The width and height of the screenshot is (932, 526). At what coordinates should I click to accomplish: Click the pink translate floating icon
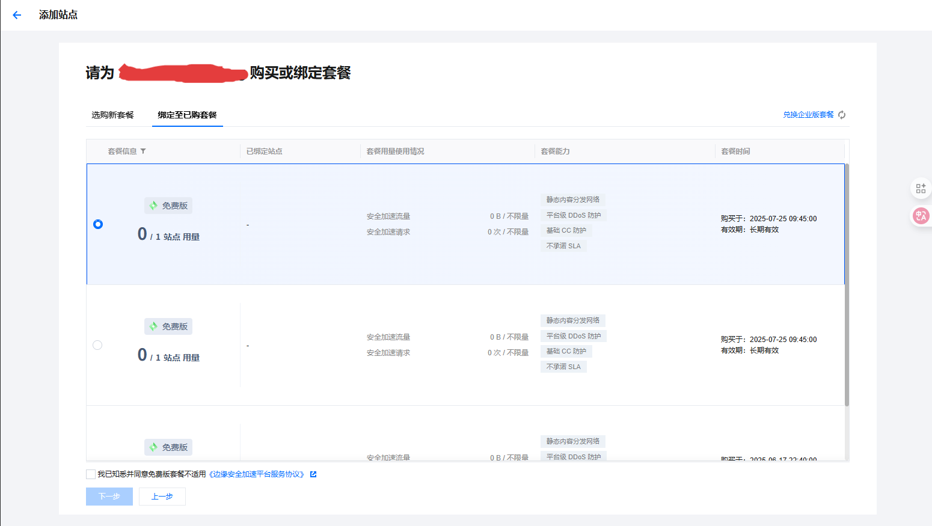pos(921,216)
